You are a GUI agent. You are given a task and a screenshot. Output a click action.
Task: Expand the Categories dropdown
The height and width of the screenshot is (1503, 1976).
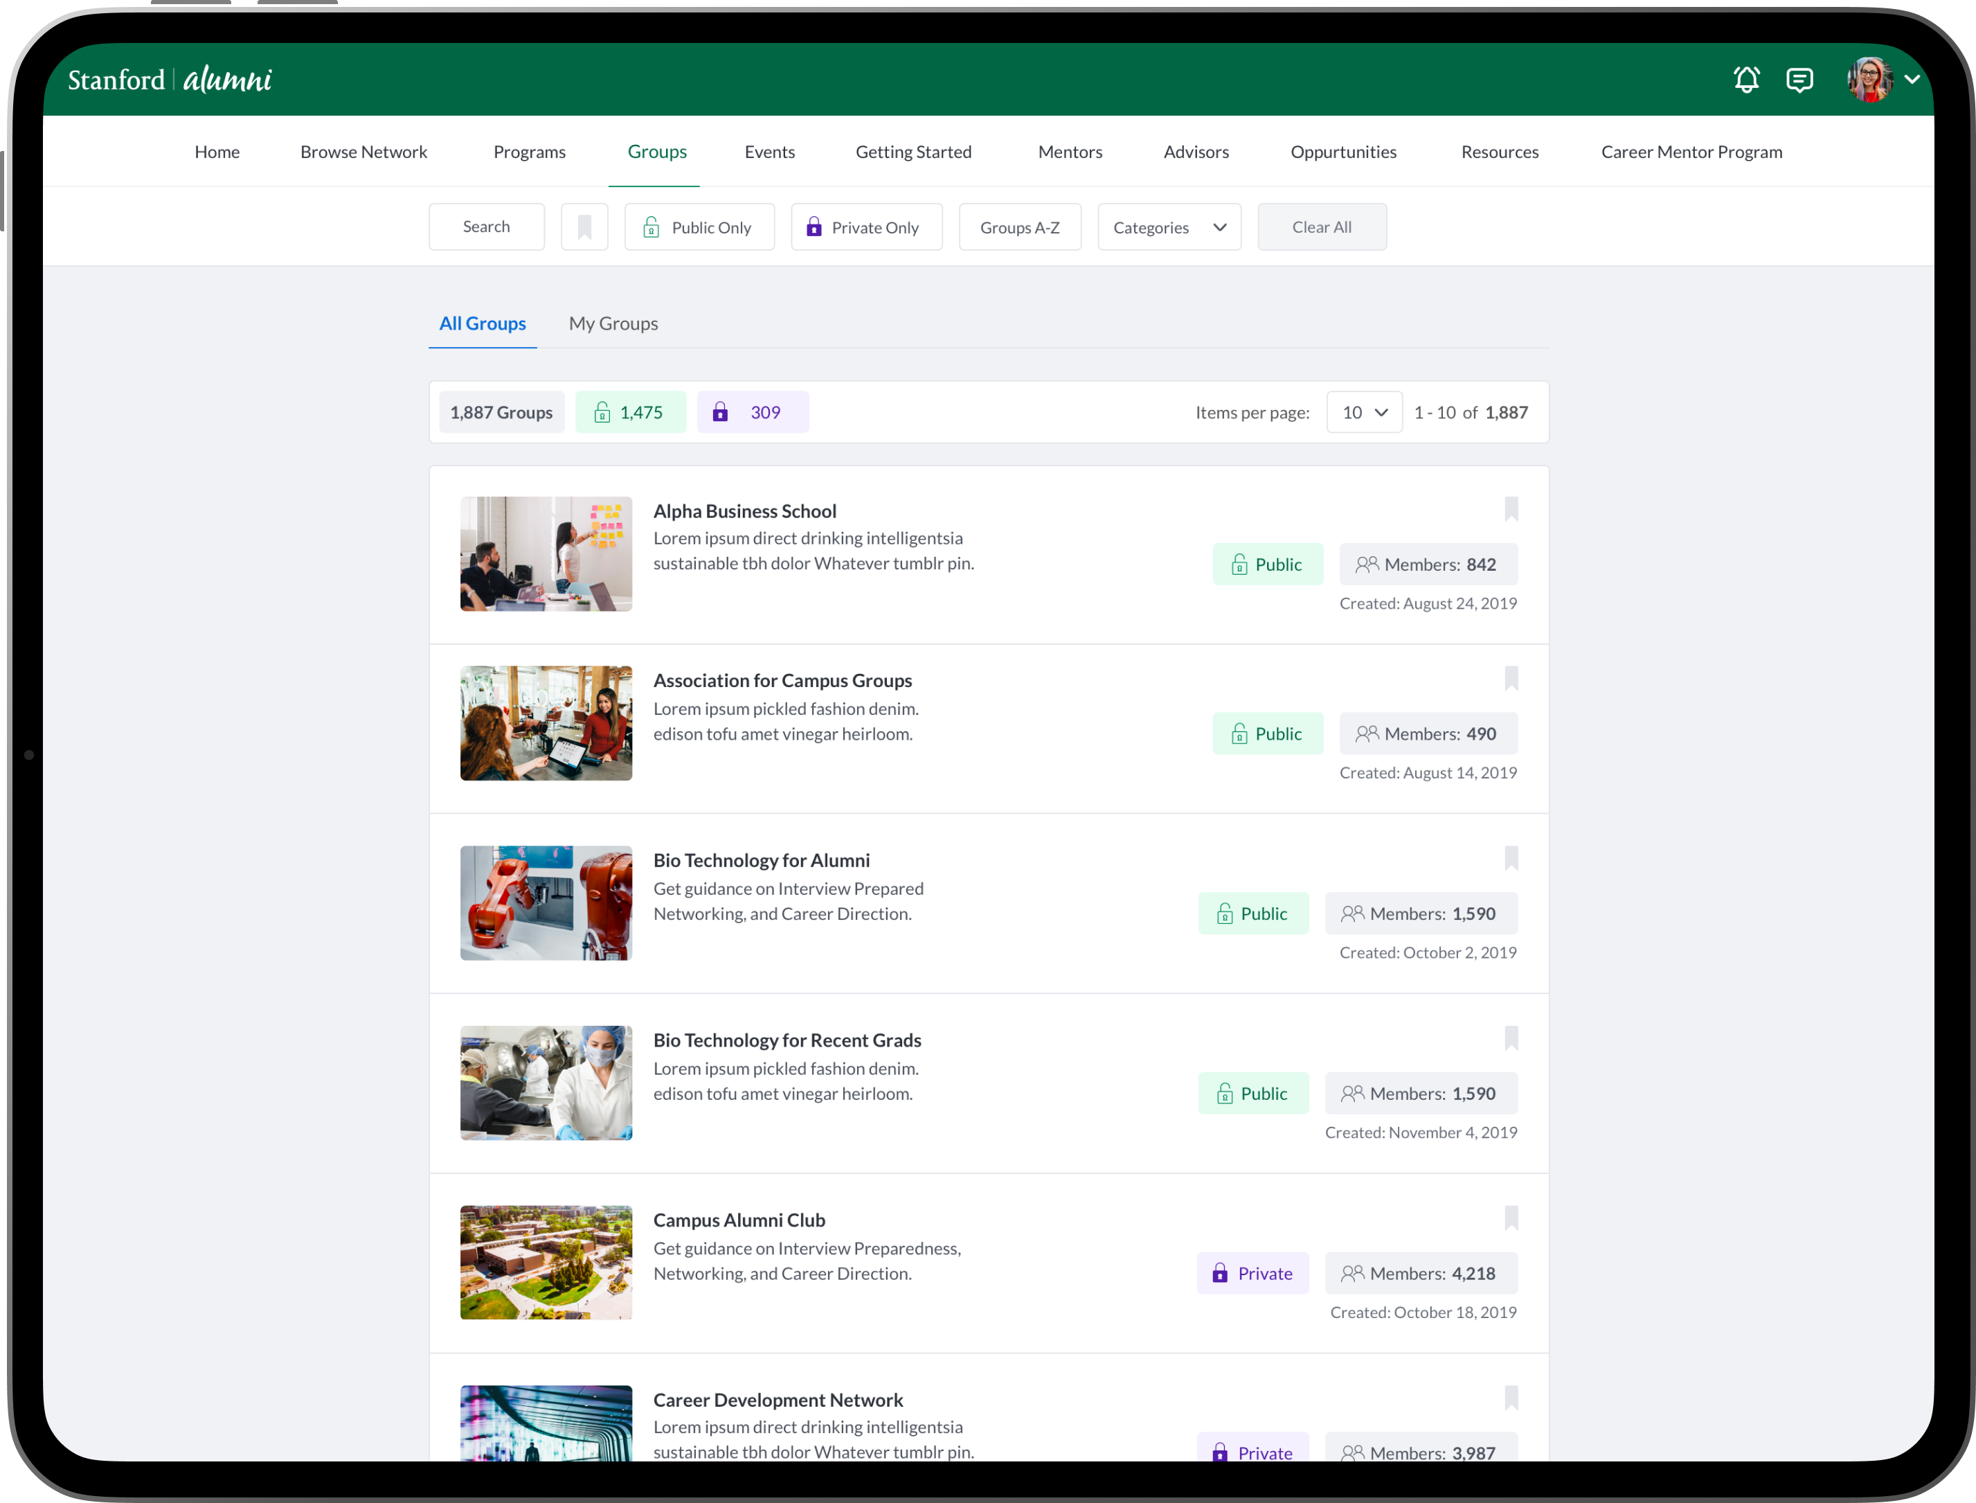(x=1169, y=227)
